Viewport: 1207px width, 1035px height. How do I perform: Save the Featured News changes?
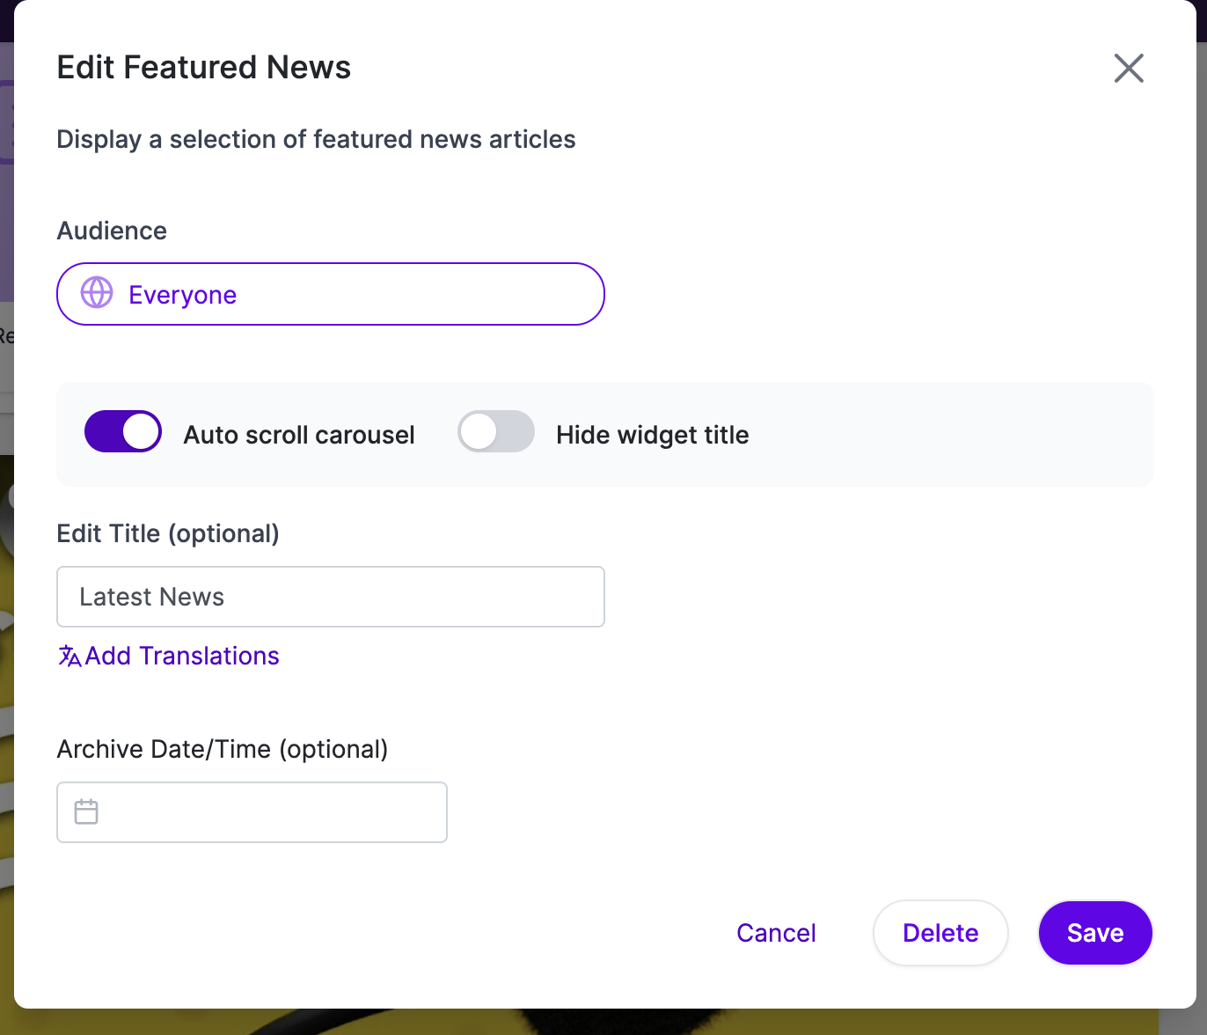1095,933
